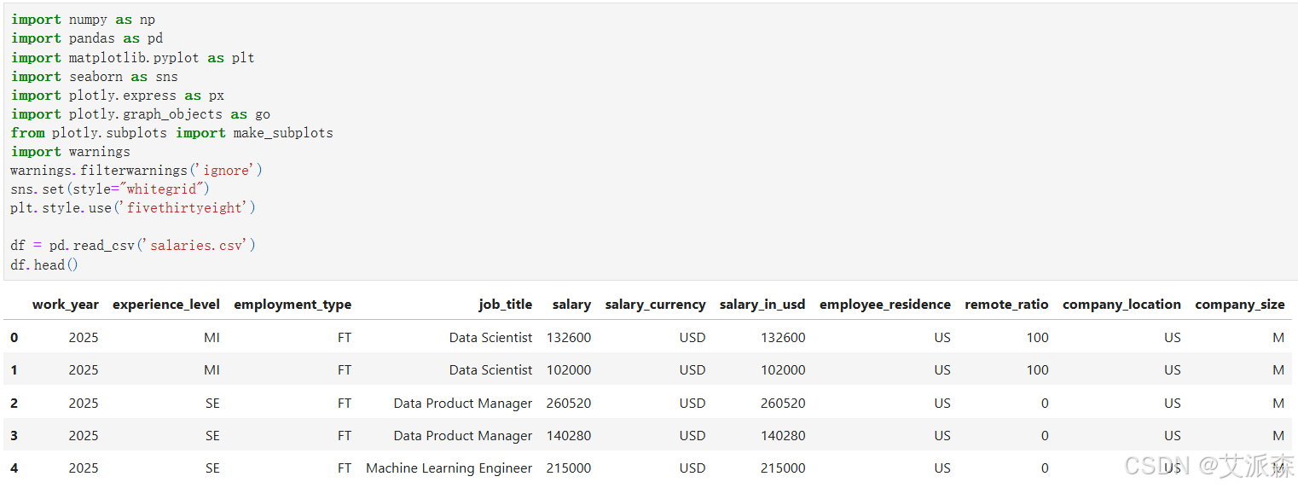Click row index 2 in the table
The height and width of the screenshot is (488, 1298).
(14, 404)
